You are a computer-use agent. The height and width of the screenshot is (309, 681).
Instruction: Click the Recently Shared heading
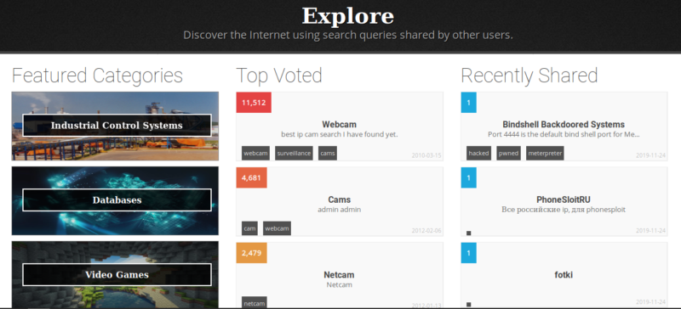click(x=529, y=76)
